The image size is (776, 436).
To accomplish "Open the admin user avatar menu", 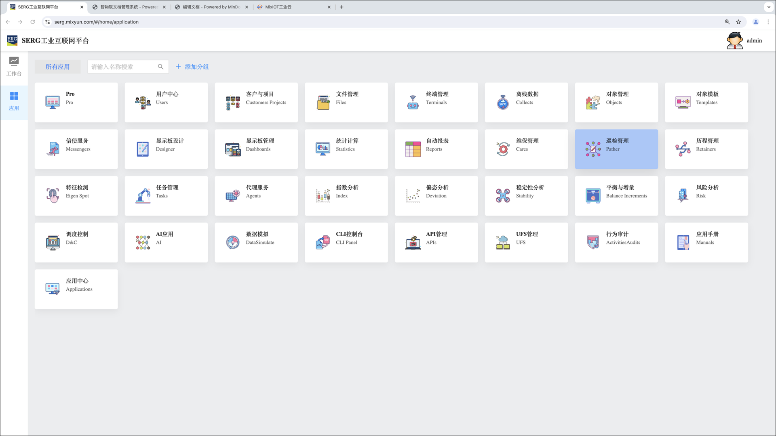I will tap(734, 40).
